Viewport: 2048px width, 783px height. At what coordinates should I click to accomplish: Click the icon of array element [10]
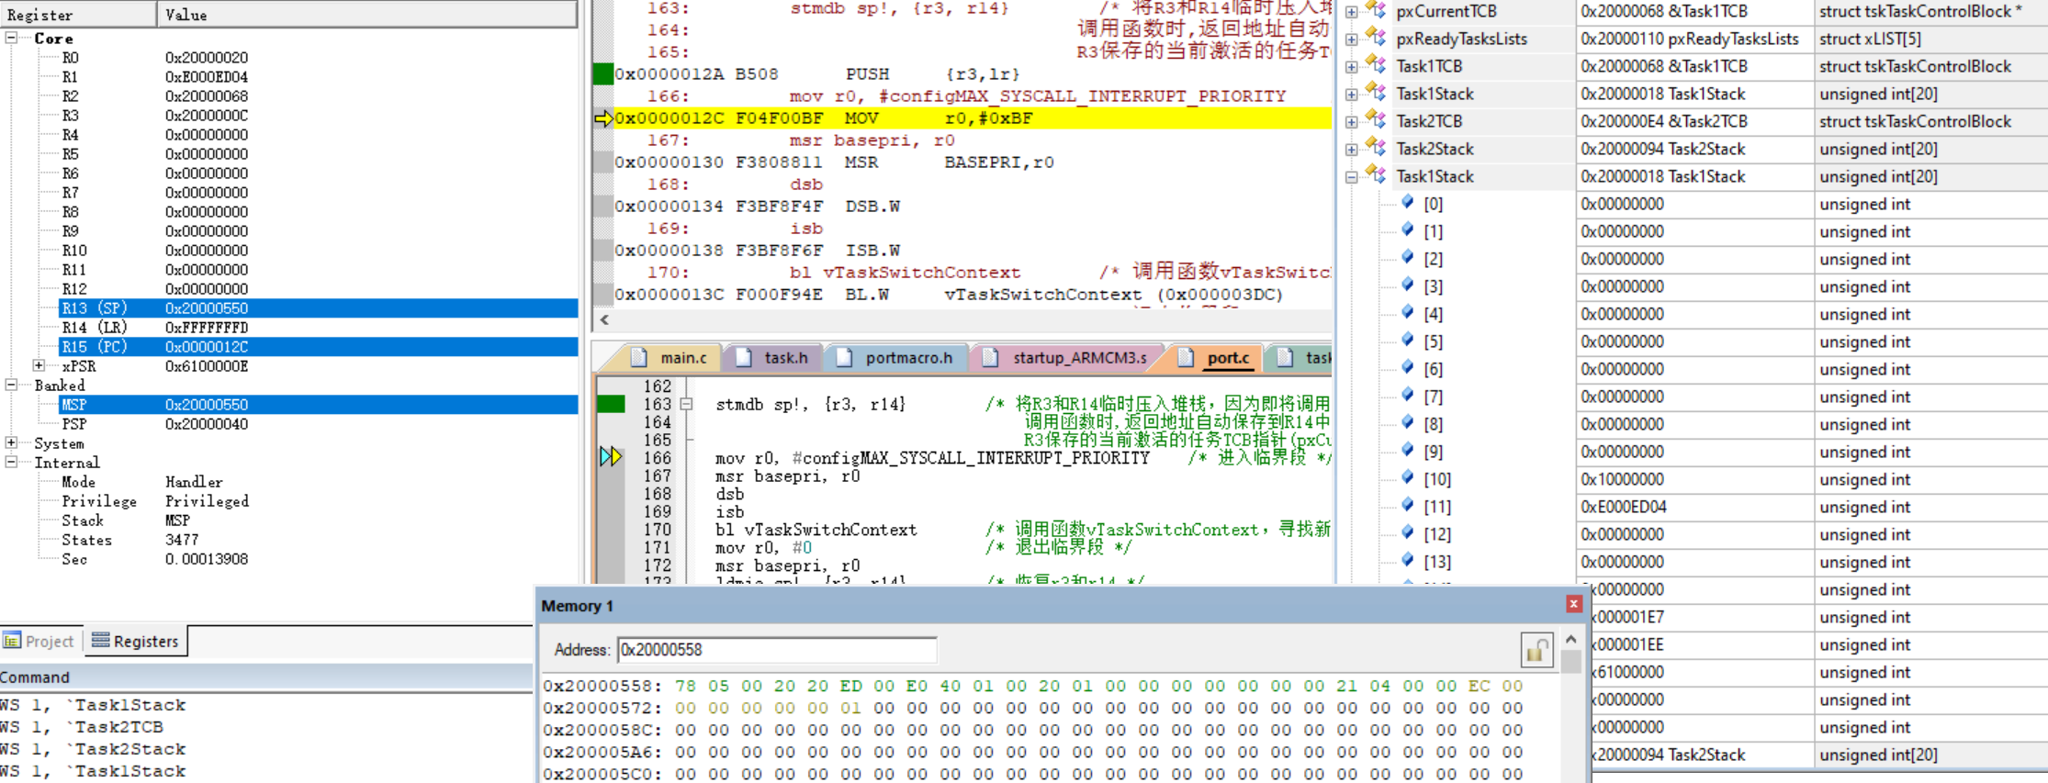pos(1407,478)
